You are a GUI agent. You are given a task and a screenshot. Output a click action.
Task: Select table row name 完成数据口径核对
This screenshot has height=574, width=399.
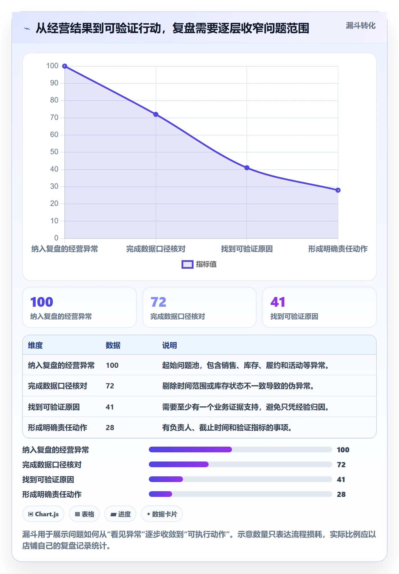coord(58,386)
